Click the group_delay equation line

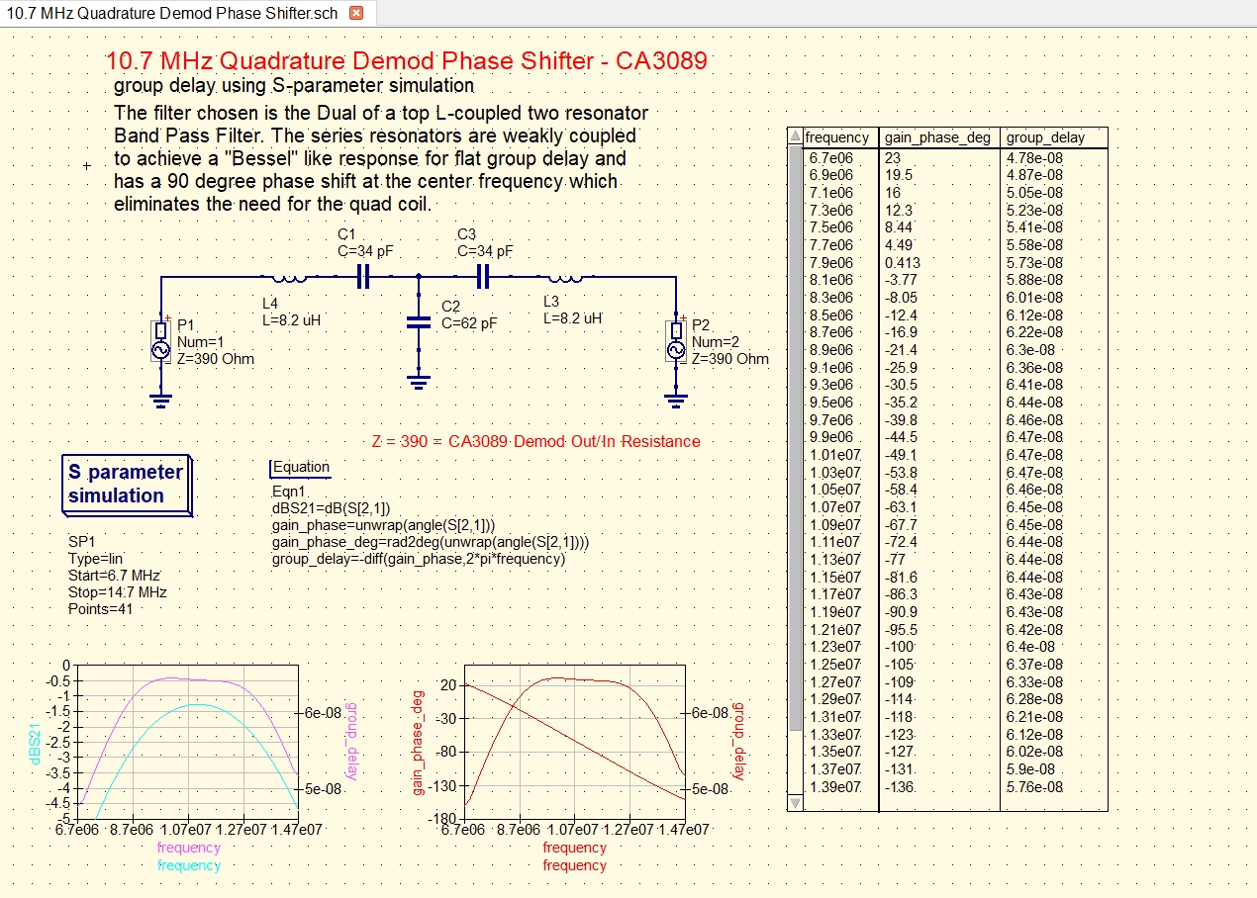[419, 559]
